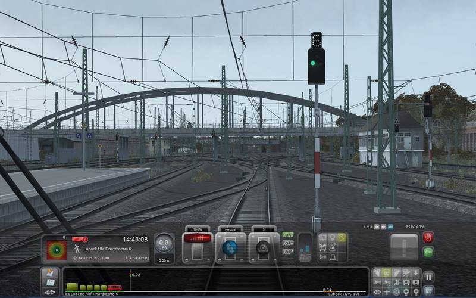Pause the simulation
476x298 pixels.
(428, 276)
